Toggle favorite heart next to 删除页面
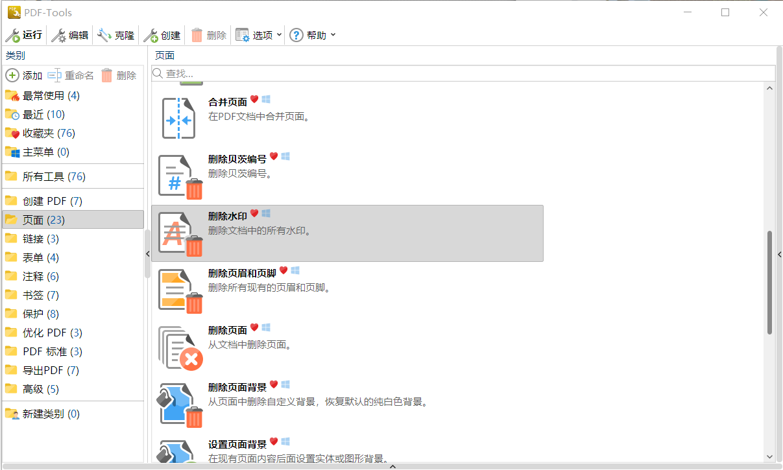Image resolution: width=783 pixels, height=470 pixels. (254, 328)
